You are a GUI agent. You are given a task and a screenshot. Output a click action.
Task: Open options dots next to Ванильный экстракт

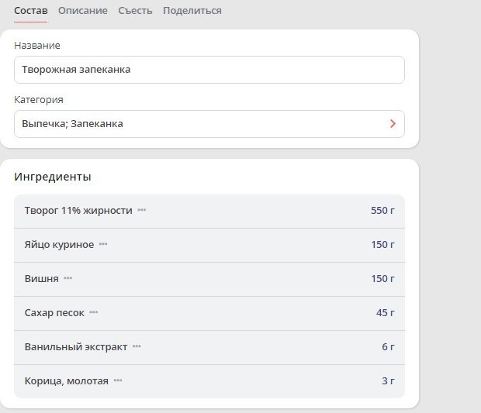pos(137,347)
